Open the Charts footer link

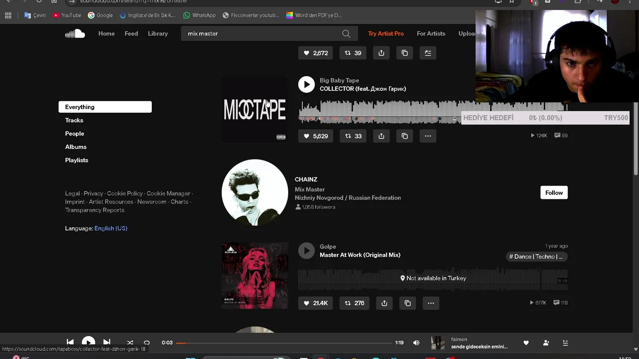pos(179,202)
